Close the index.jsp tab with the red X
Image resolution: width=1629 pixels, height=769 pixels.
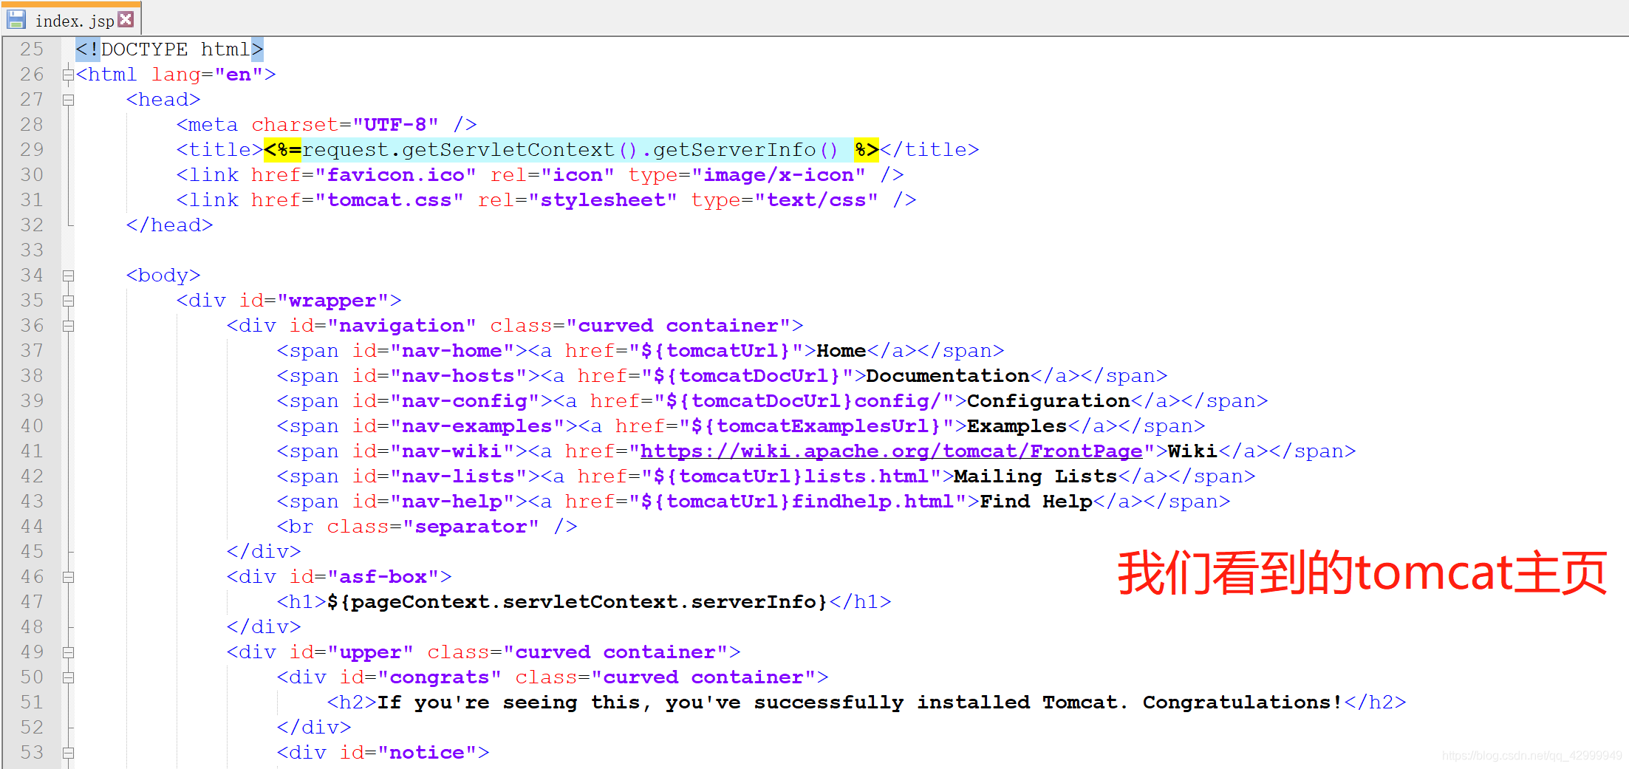point(126,19)
